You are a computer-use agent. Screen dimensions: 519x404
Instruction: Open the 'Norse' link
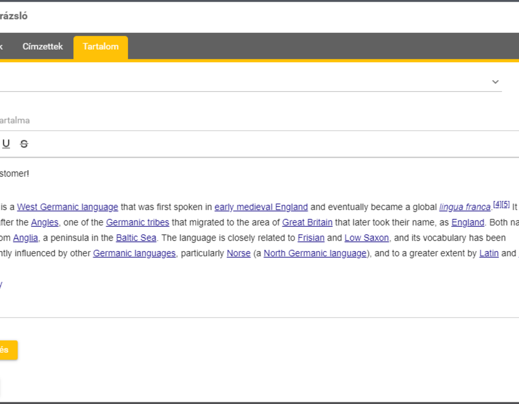coord(239,253)
